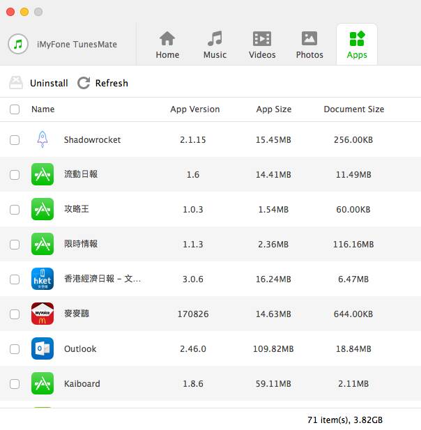Check the Shadowrocket row checkbox
421x430 pixels.
(x=15, y=140)
